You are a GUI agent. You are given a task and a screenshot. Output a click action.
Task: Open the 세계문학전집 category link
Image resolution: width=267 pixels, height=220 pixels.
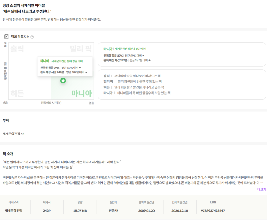pos(13,211)
